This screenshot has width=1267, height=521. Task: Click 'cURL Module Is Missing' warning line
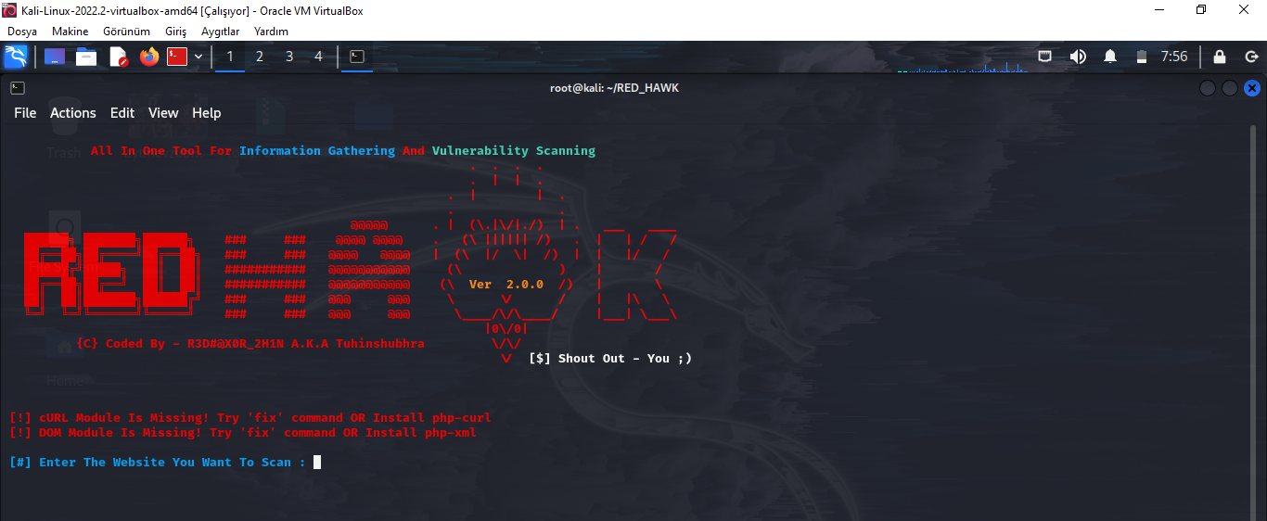tap(250, 417)
